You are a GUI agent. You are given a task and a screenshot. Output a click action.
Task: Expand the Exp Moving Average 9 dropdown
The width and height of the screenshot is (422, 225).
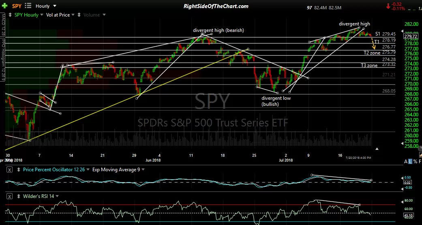click(143, 170)
